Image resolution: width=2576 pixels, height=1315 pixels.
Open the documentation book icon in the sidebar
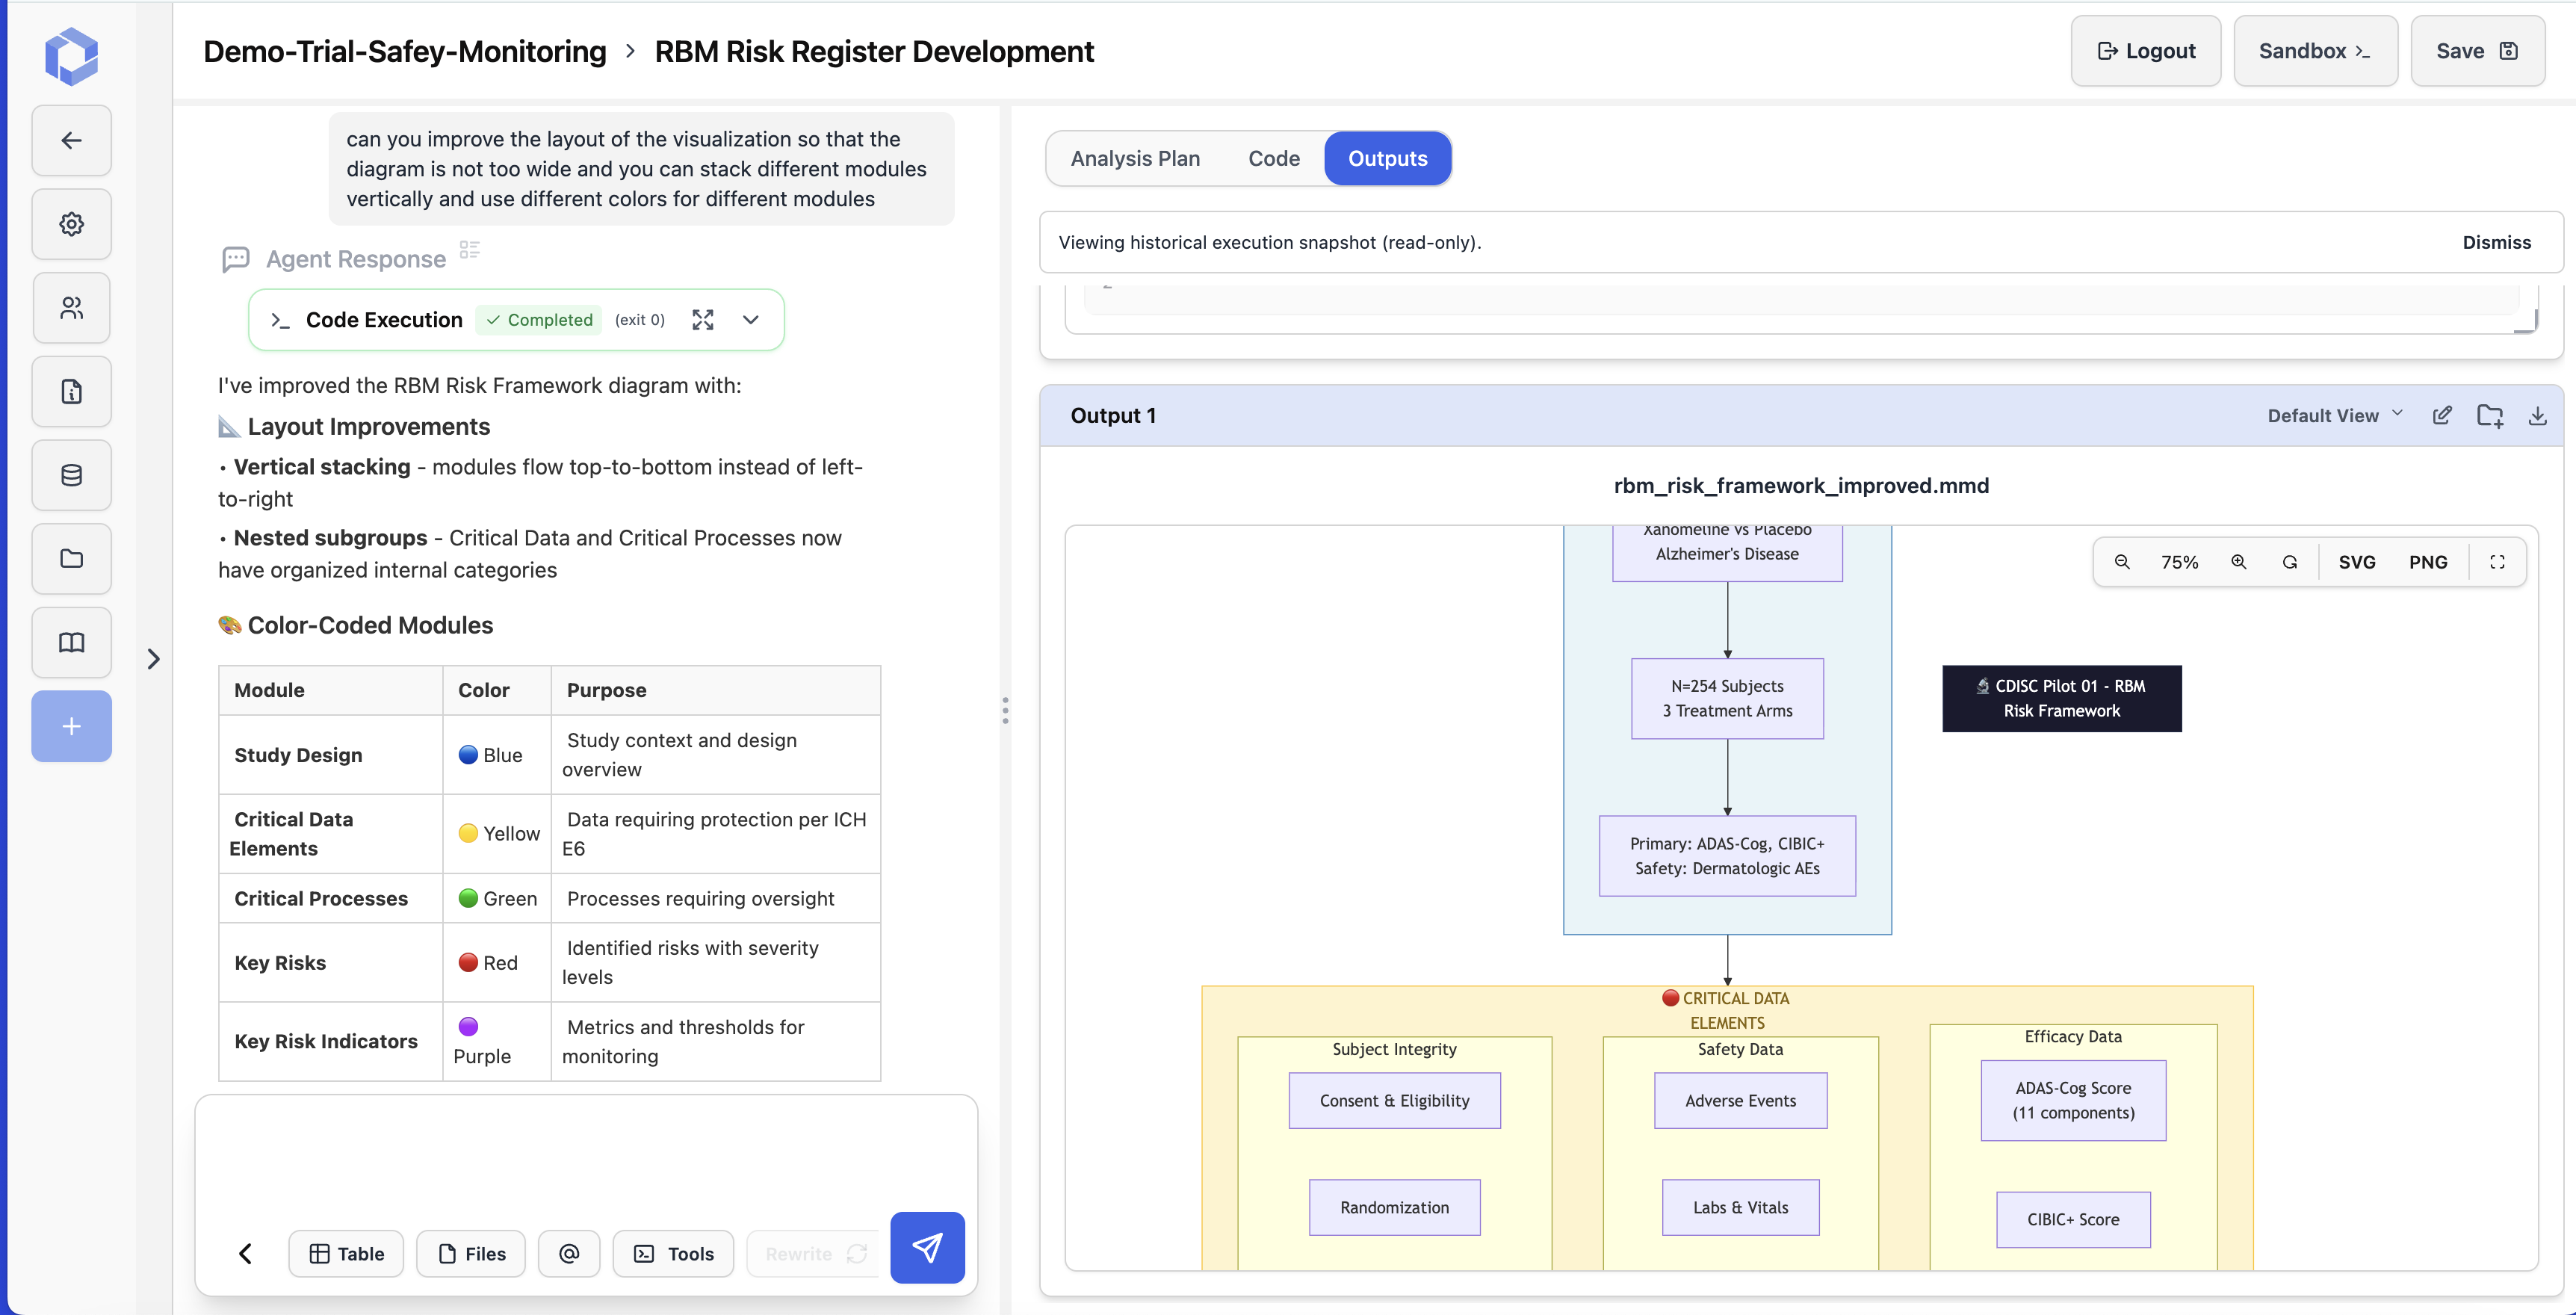coord(71,642)
